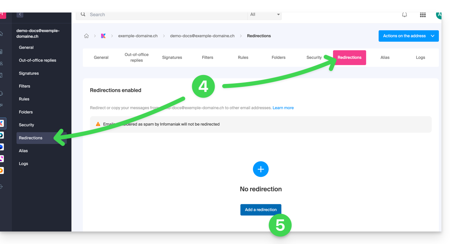Select Filters in the left sidebar
The width and height of the screenshot is (454, 244).
click(25, 86)
